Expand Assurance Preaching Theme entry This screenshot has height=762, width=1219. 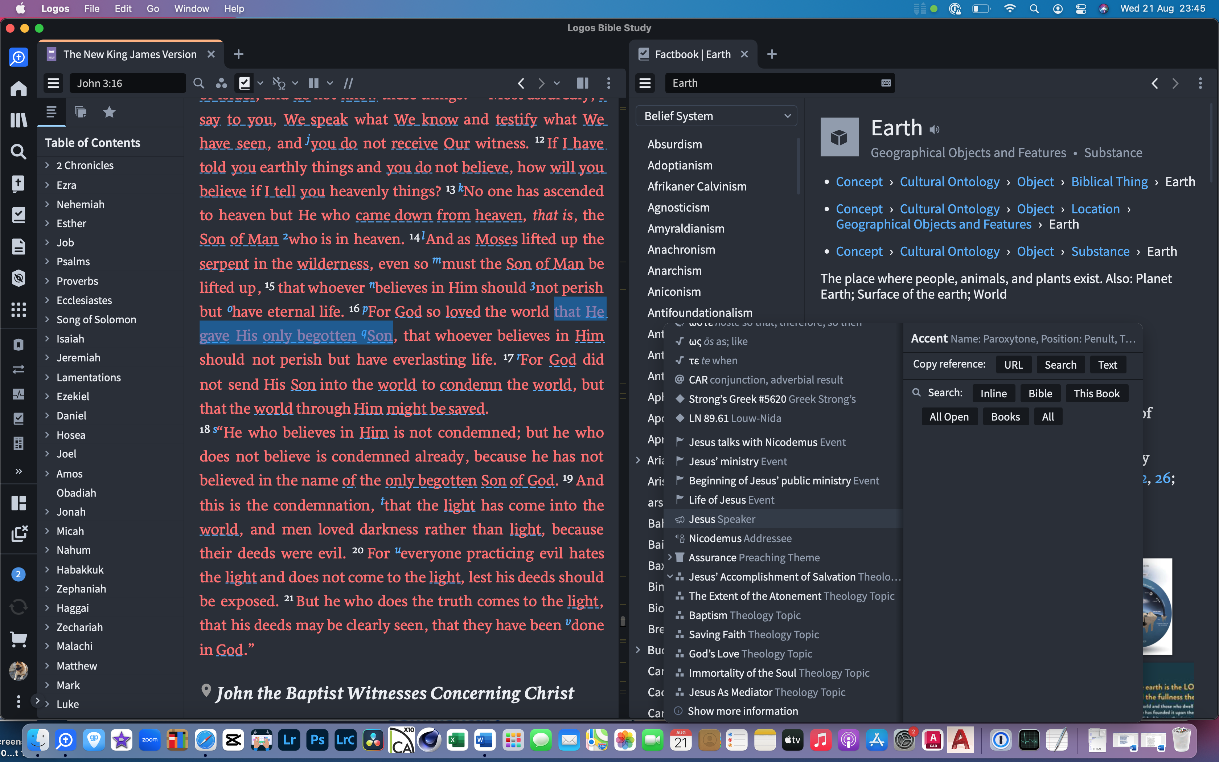[x=670, y=557]
